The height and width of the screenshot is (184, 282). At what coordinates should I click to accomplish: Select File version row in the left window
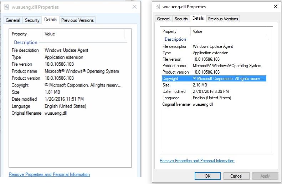click(x=67, y=64)
